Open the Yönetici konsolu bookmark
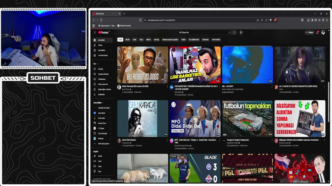 click(x=124, y=26)
